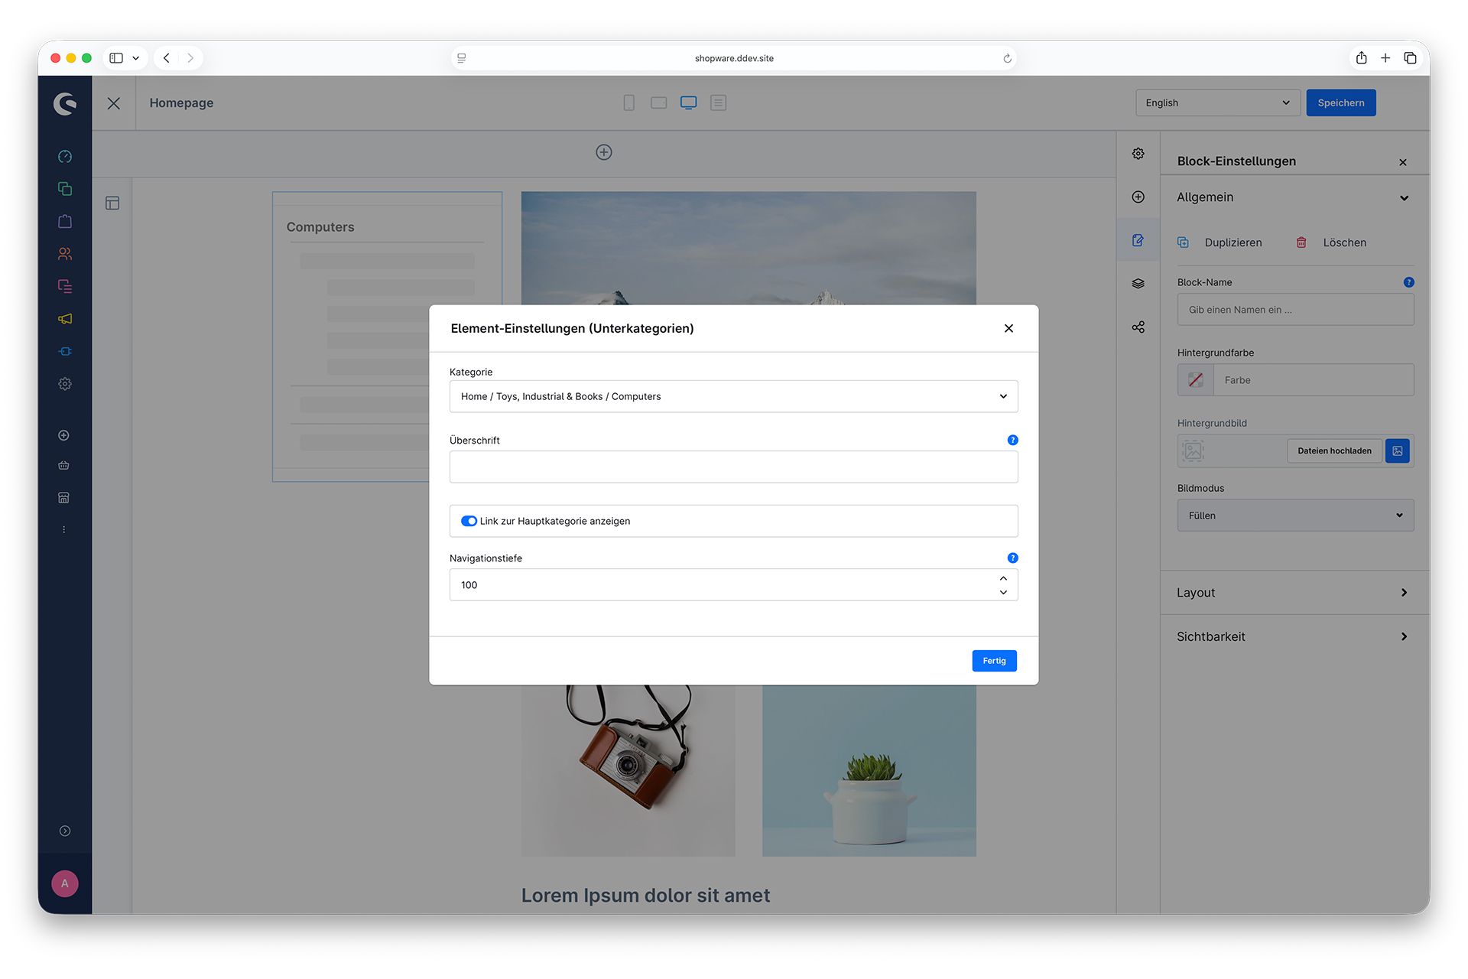Expand the Layout section
The height and width of the screenshot is (979, 1468).
1295,593
